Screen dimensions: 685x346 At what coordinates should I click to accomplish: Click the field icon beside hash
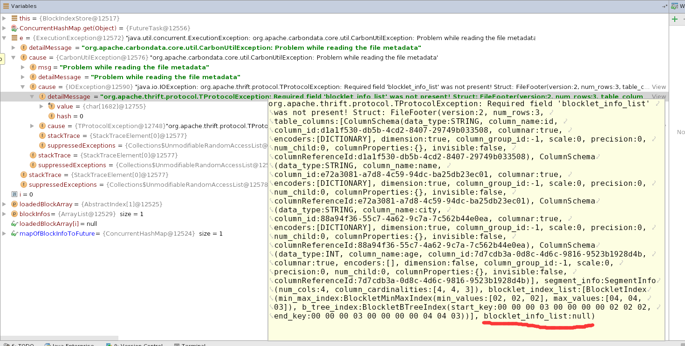pos(52,116)
